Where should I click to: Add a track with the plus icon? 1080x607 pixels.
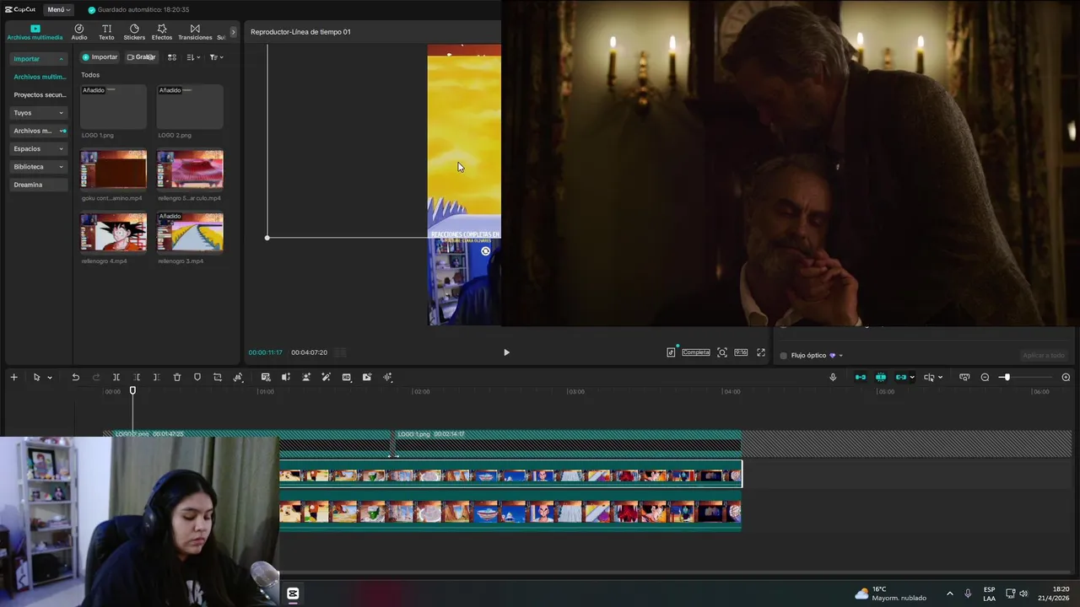coord(13,377)
